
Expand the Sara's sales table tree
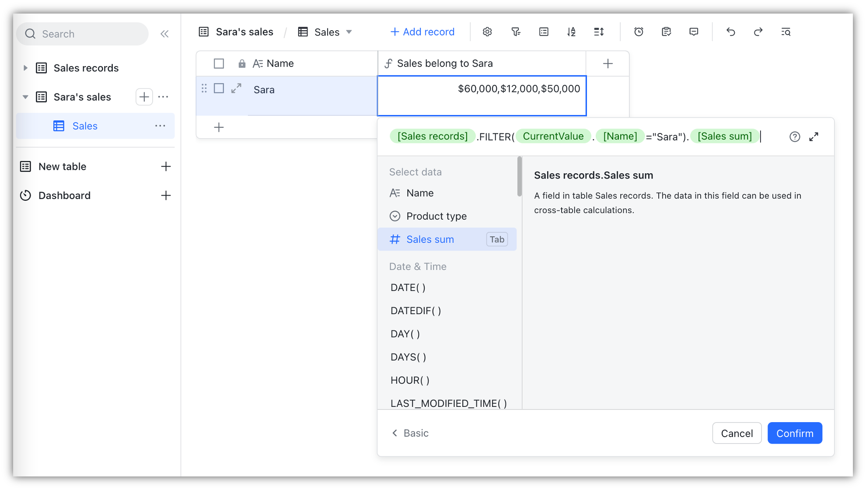pos(25,96)
